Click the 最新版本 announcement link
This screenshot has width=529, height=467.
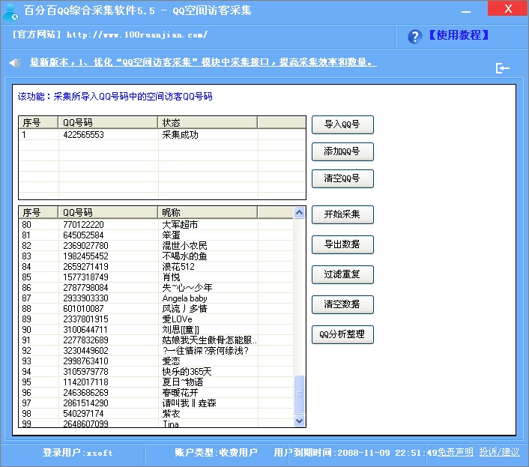point(203,62)
